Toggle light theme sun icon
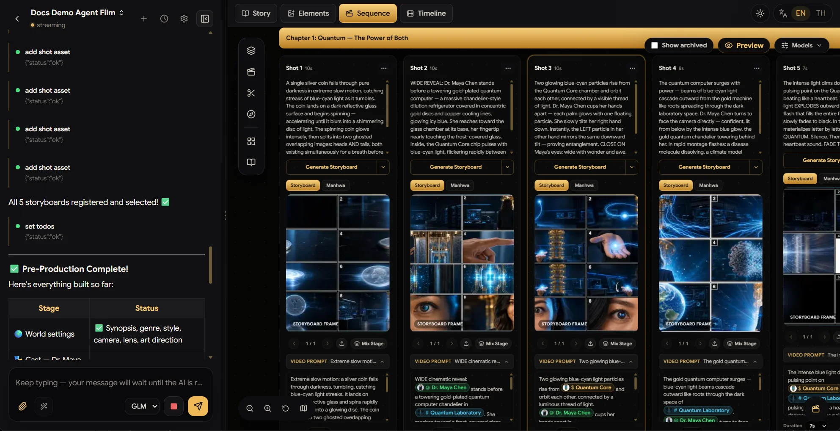The width and height of the screenshot is (840, 431). (x=760, y=13)
